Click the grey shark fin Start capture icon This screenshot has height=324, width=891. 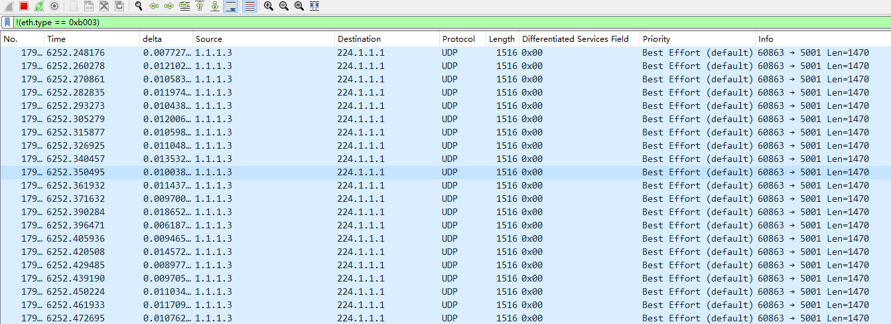click(9, 6)
